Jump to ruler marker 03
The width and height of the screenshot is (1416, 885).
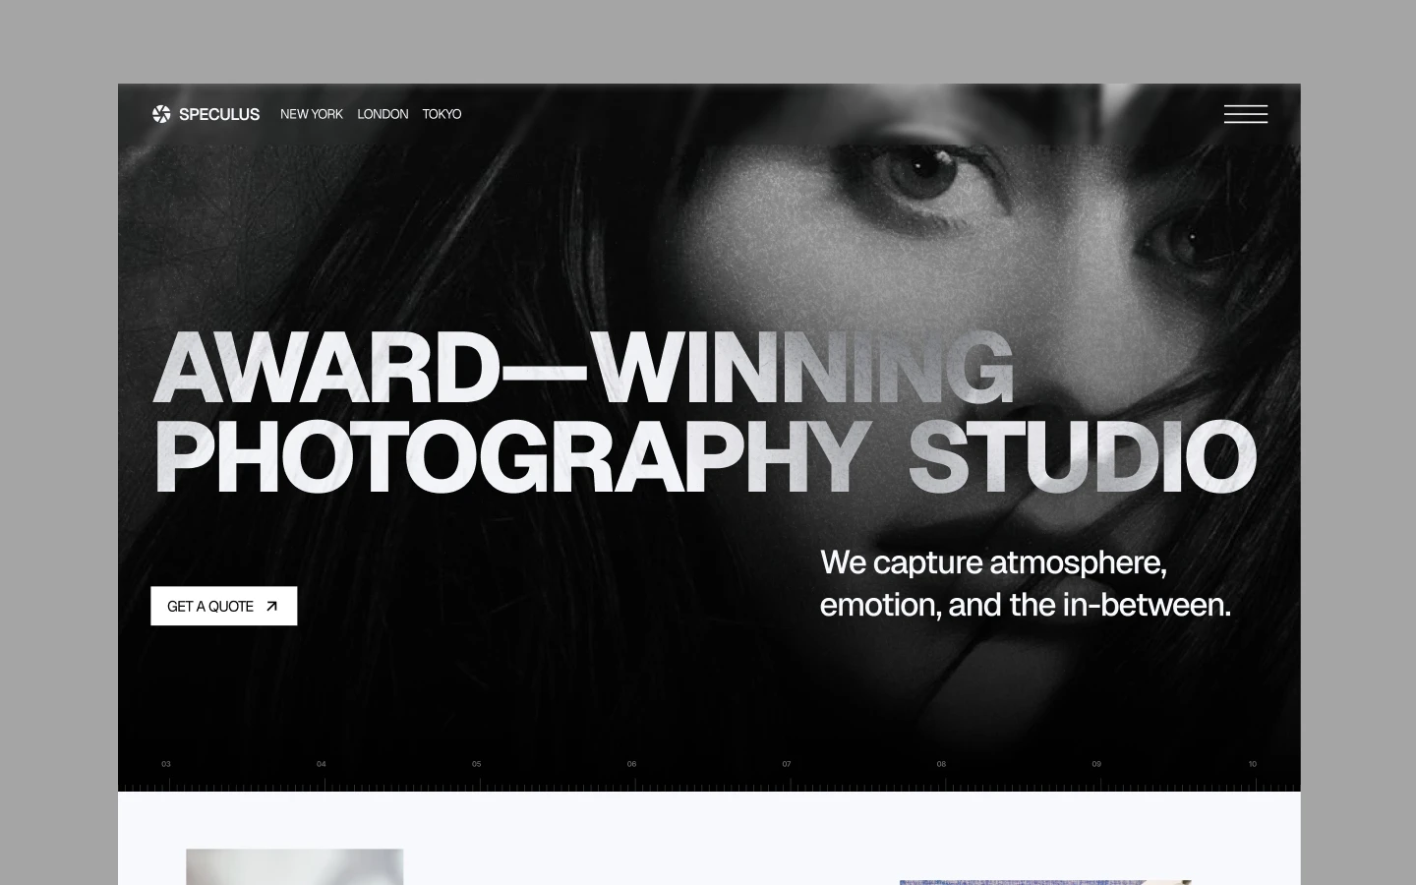coord(166,764)
